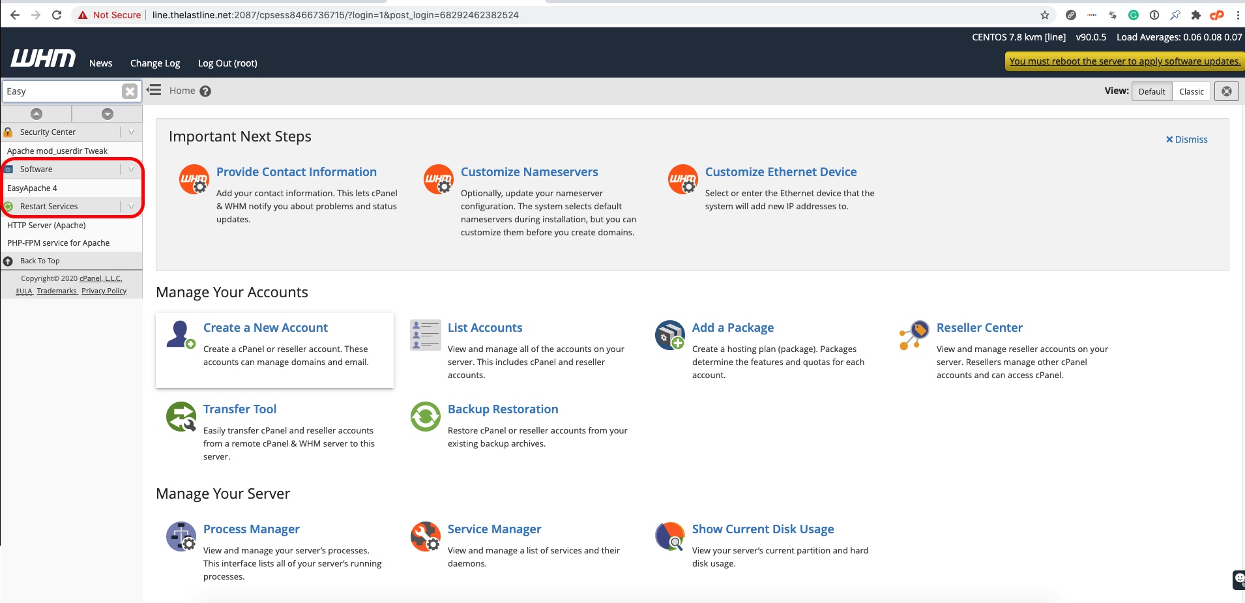The image size is (1245, 603).
Task: Click the Transfer Tool icon
Action: tap(181, 417)
